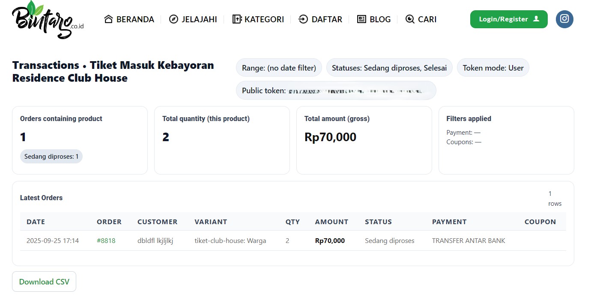Click the Instagram icon
Image resolution: width=591 pixels, height=305 pixels.
[x=564, y=19]
